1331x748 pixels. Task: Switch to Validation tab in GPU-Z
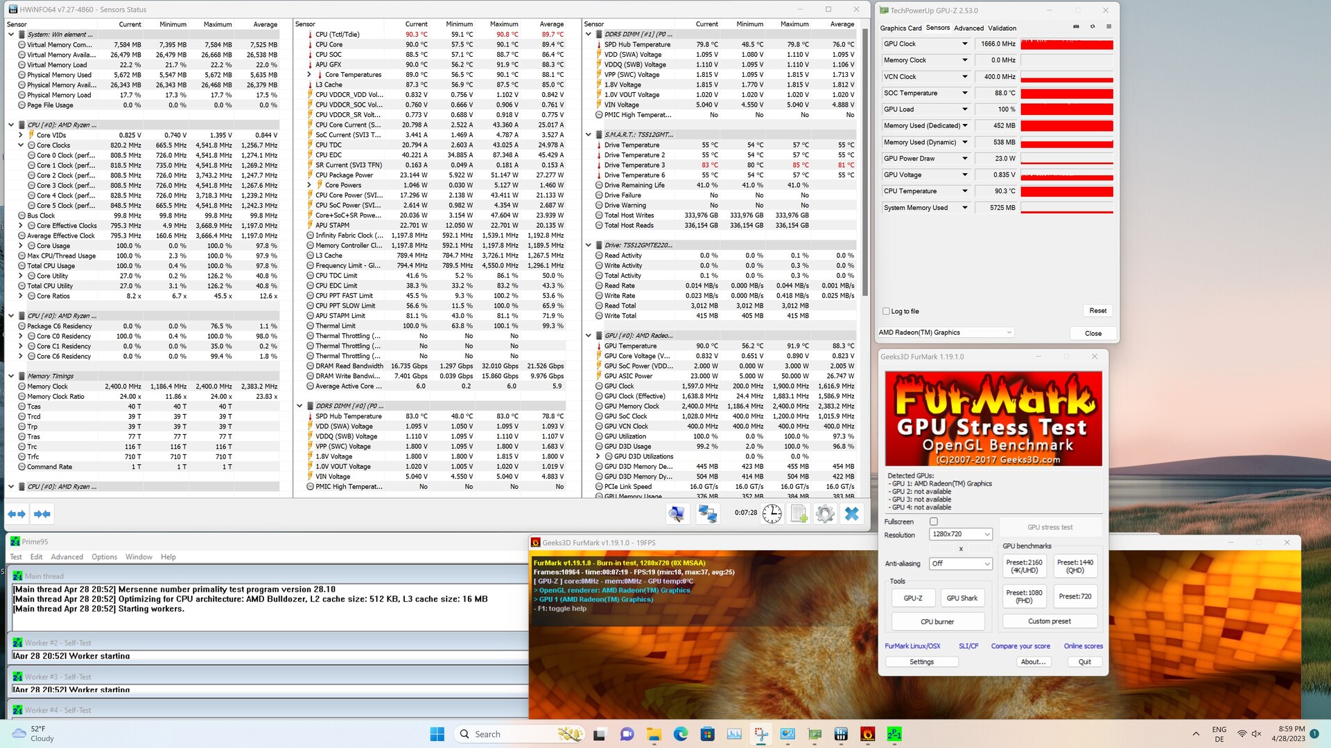point(1002,28)
